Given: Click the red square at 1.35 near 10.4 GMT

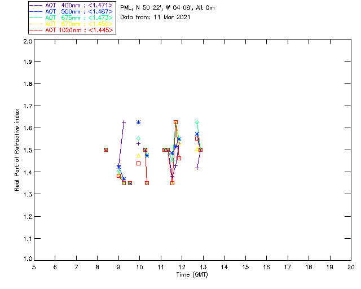Looking at the screenshot, I should click(x=147, y=183).
